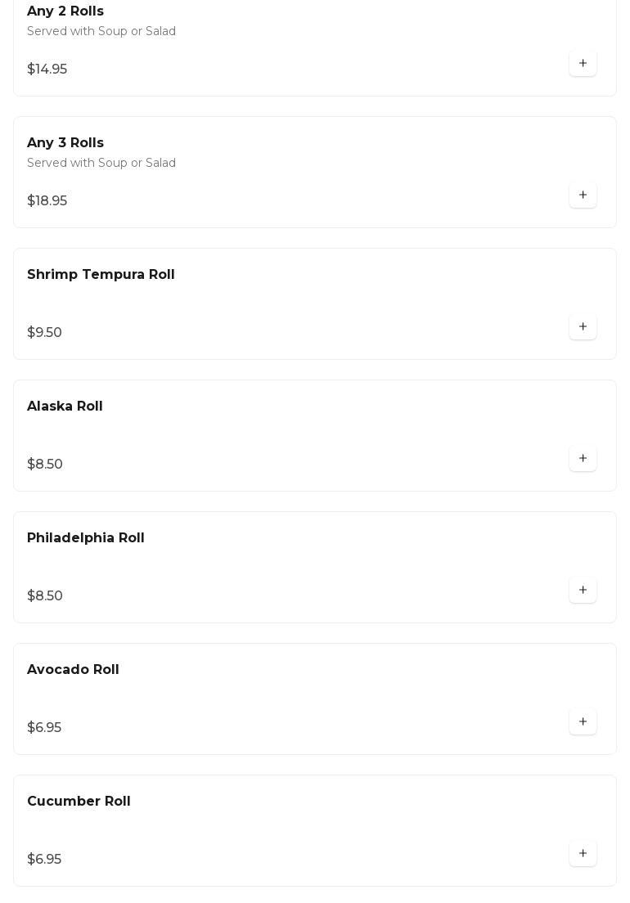The image size is (630, 903).
Task: Add Shrimp Tempura Roll with the plus icon
Action: coord(583,326)
